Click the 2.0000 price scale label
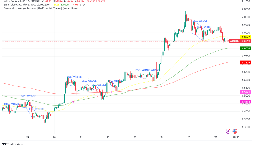This screenshot has height=145, width=254. 246,17
